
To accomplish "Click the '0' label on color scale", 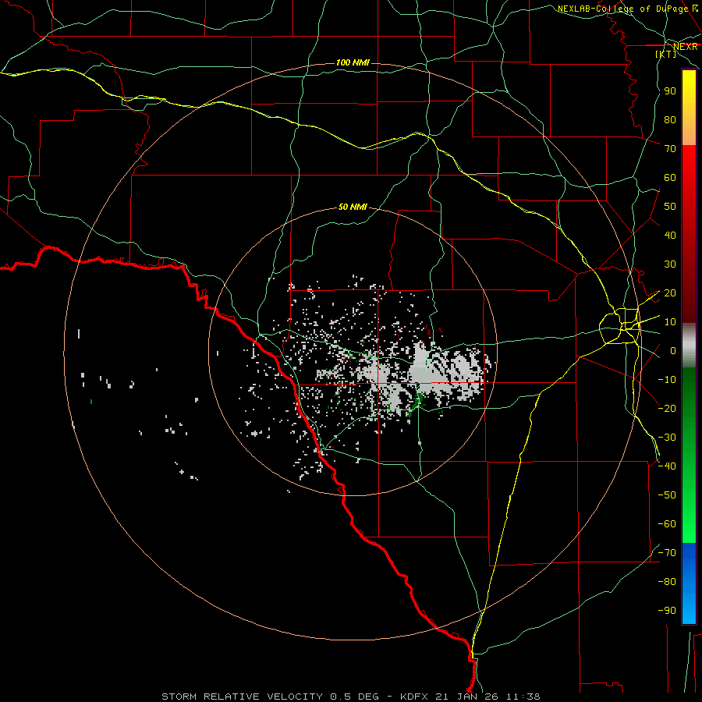I will (673, 350).
